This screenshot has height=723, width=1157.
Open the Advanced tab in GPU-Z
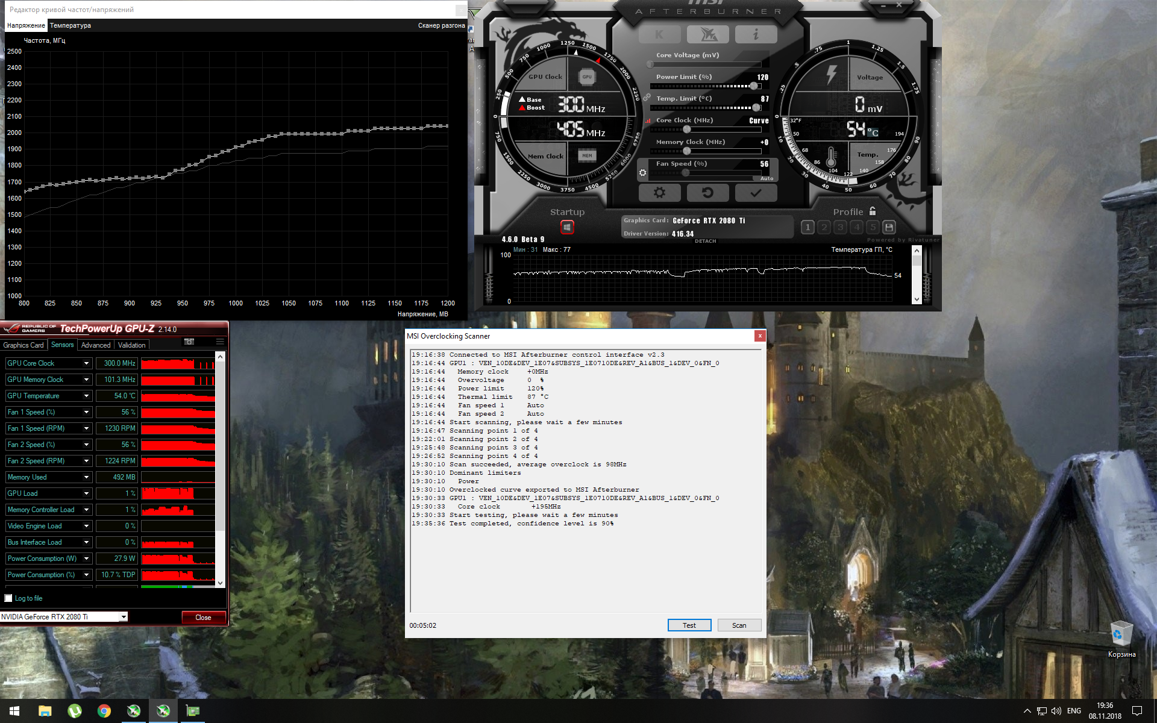(96, 345)
